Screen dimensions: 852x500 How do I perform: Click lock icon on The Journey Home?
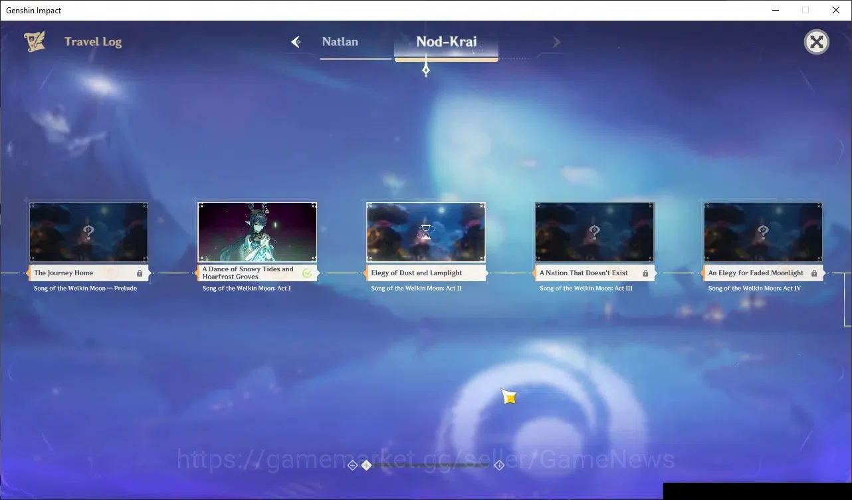click(x=140, y=273)
